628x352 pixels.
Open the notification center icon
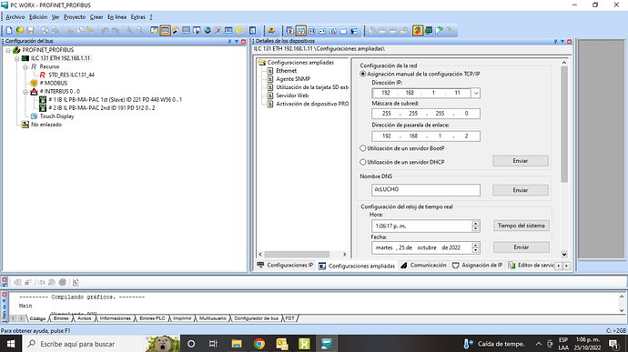(614, 344)
